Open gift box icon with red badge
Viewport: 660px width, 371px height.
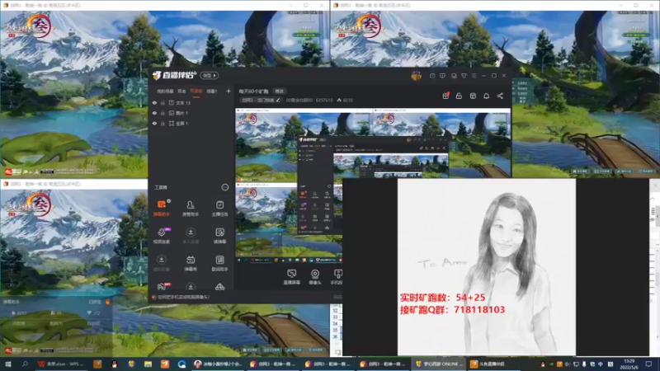[445, 96]
